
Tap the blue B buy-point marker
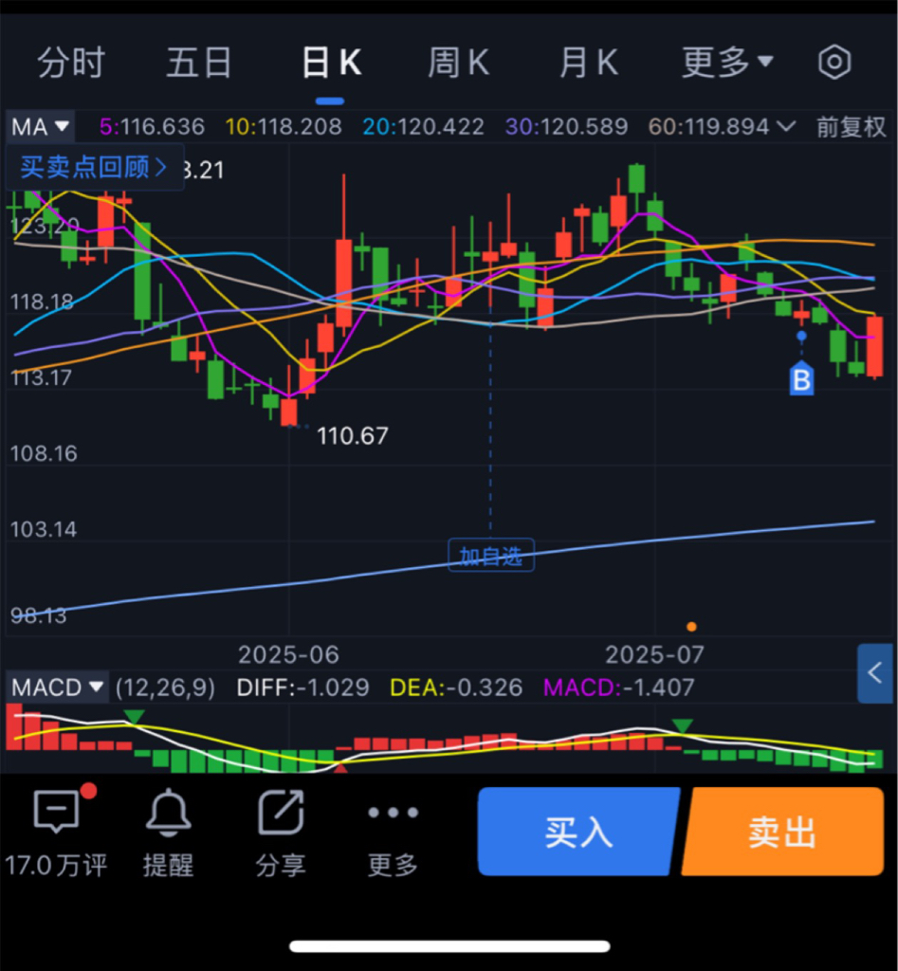801,379
